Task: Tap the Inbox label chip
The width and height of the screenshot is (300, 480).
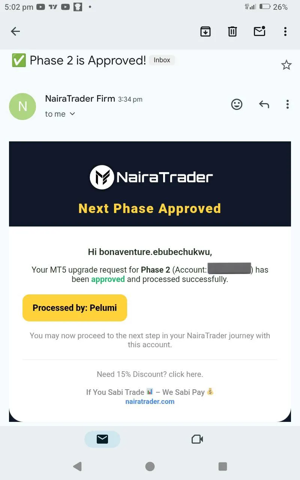Action: click(162, 60)
